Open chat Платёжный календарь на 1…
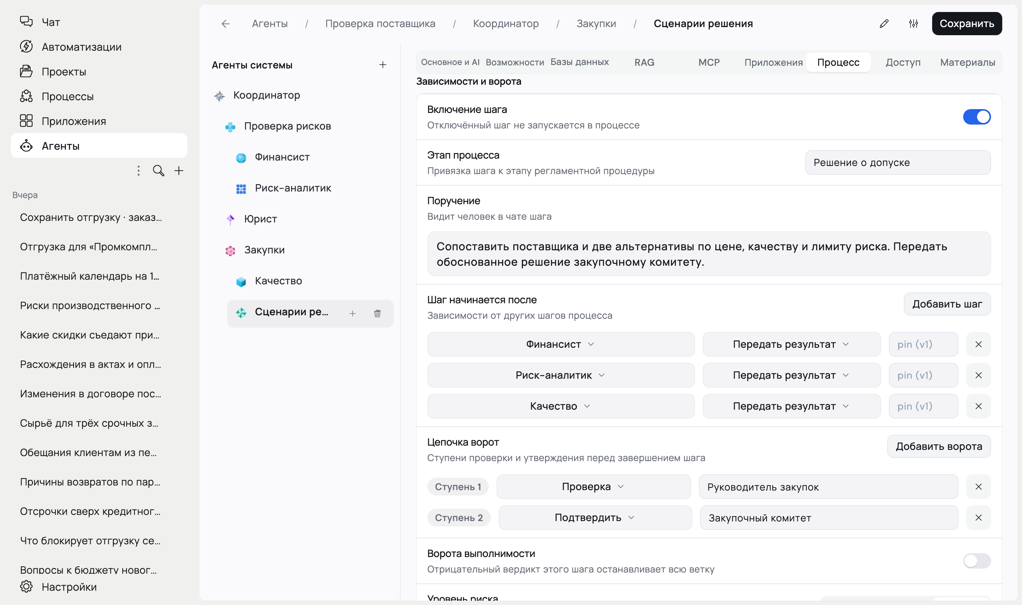The height and width of the screenshot is (605, 1022). point(90,276)
